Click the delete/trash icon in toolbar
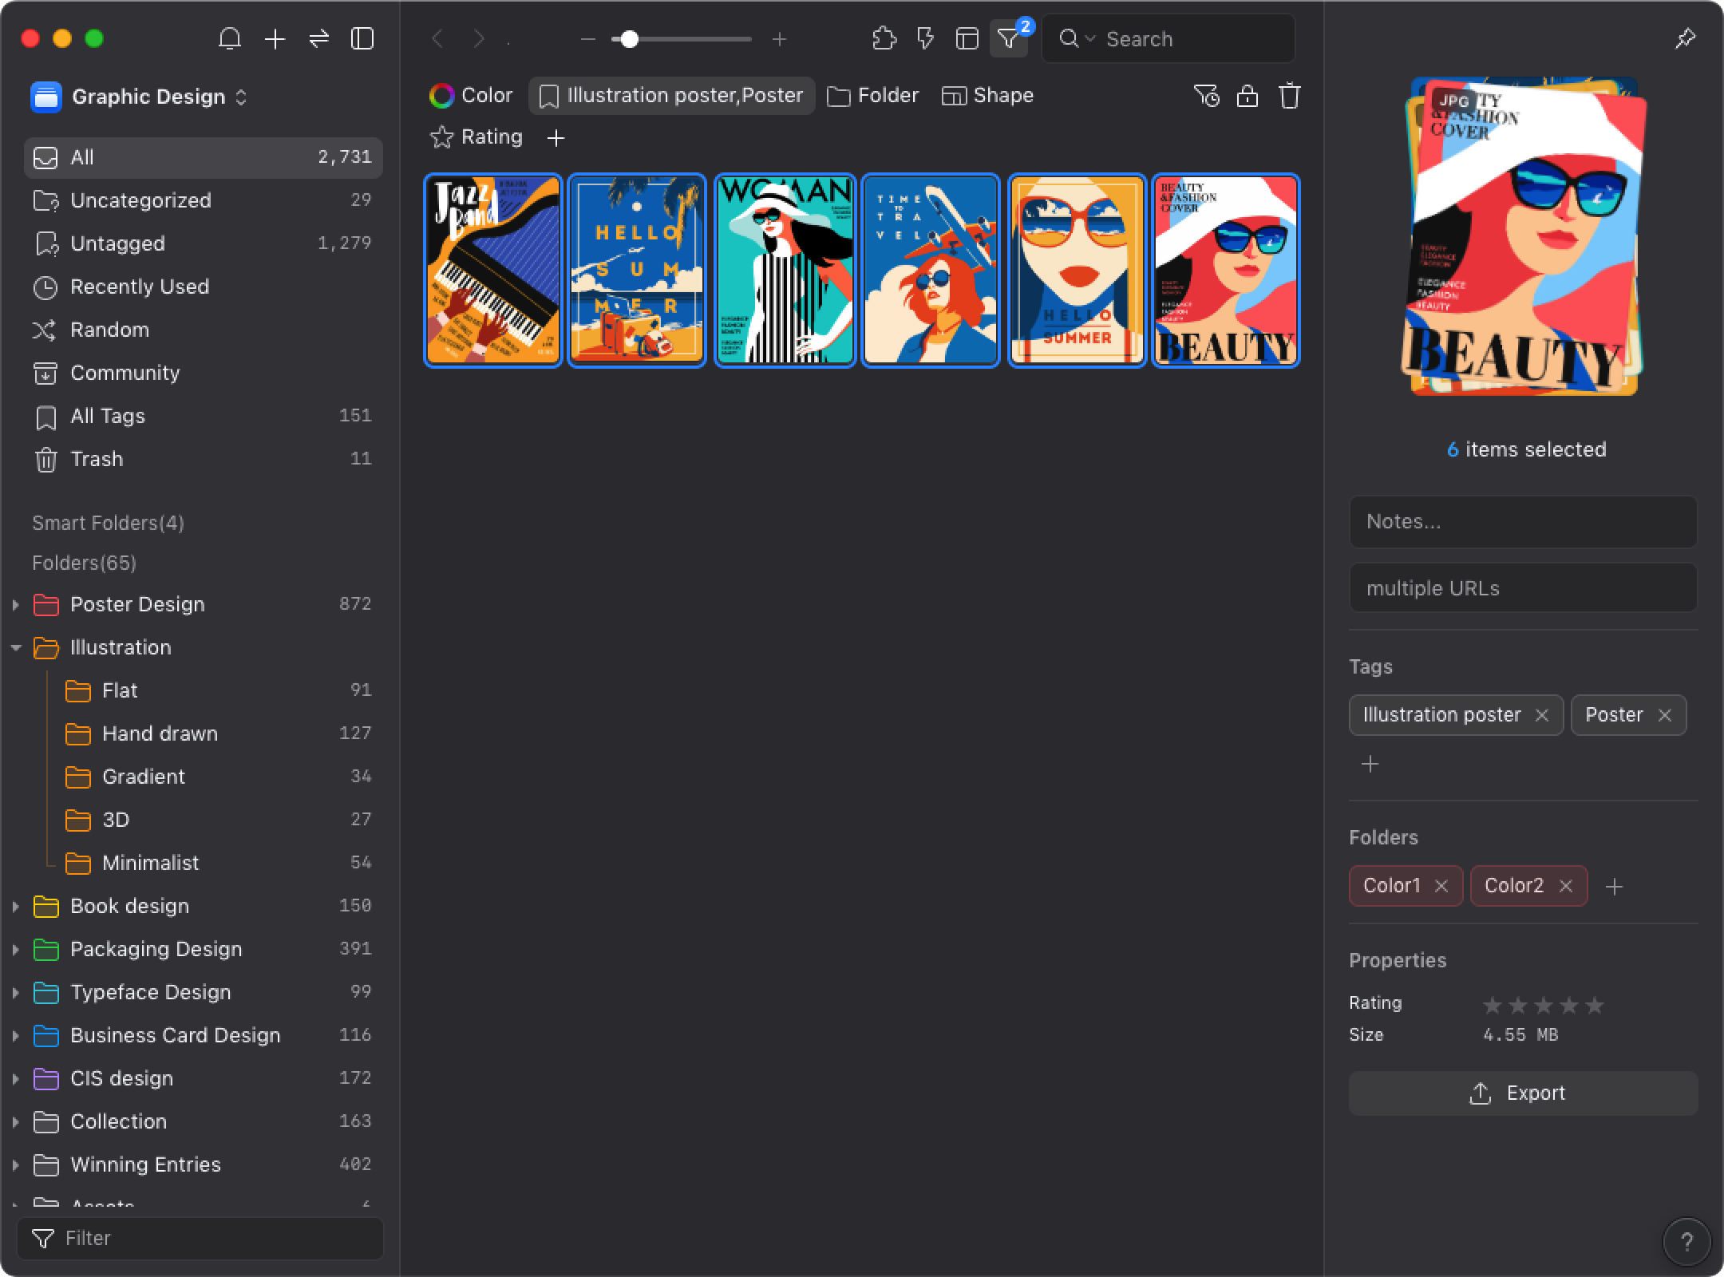This screenshot has width=1724, height=1277. 1291,95
